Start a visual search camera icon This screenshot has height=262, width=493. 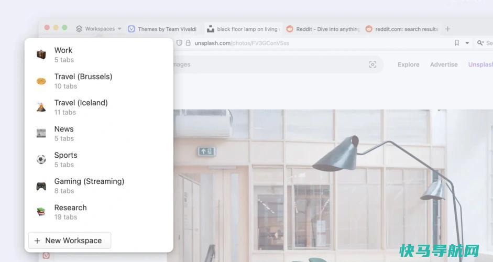373,64
